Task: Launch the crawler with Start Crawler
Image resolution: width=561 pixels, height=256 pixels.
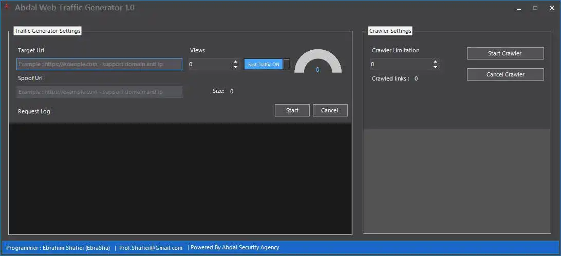Action: (505, 53)
